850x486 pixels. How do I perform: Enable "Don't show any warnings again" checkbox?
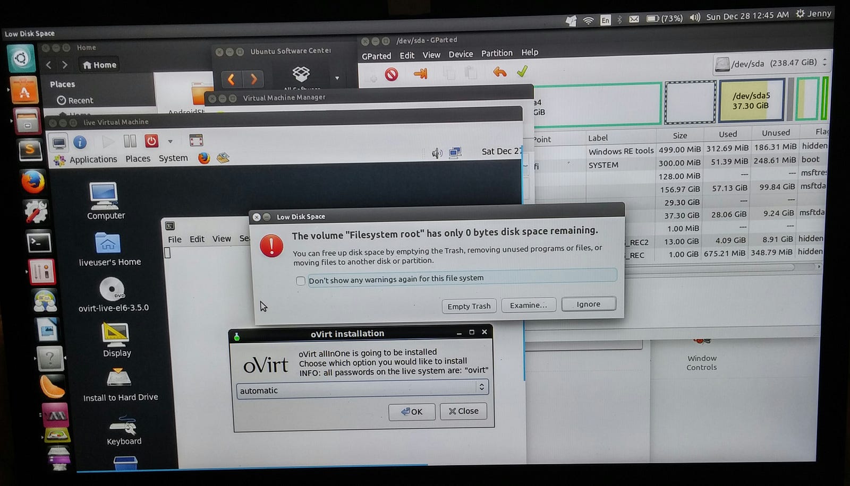point(301,281)
